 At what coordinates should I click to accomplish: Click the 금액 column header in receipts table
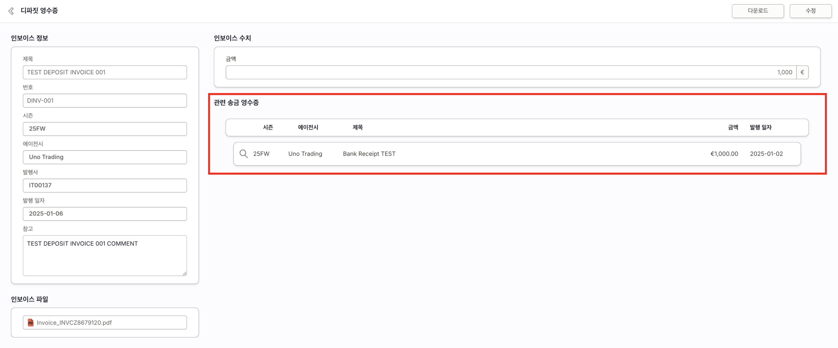point(733,128)
